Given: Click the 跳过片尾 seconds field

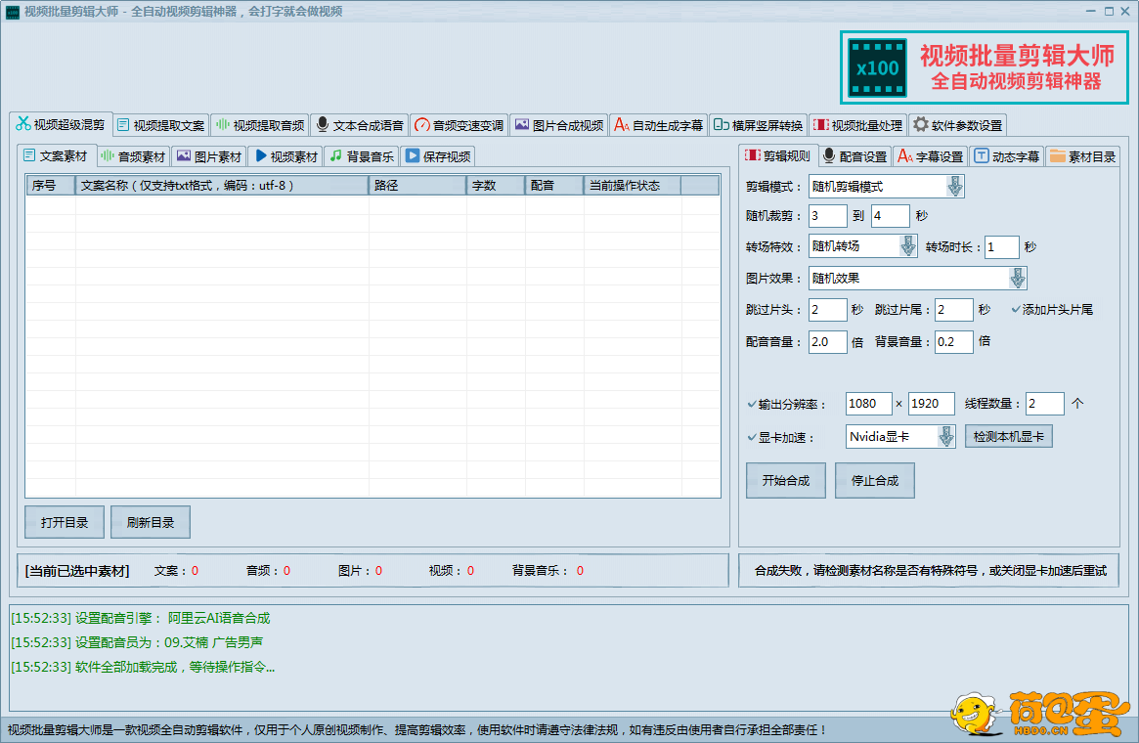Looking at the screenshot, I should [x=954, y=309].
